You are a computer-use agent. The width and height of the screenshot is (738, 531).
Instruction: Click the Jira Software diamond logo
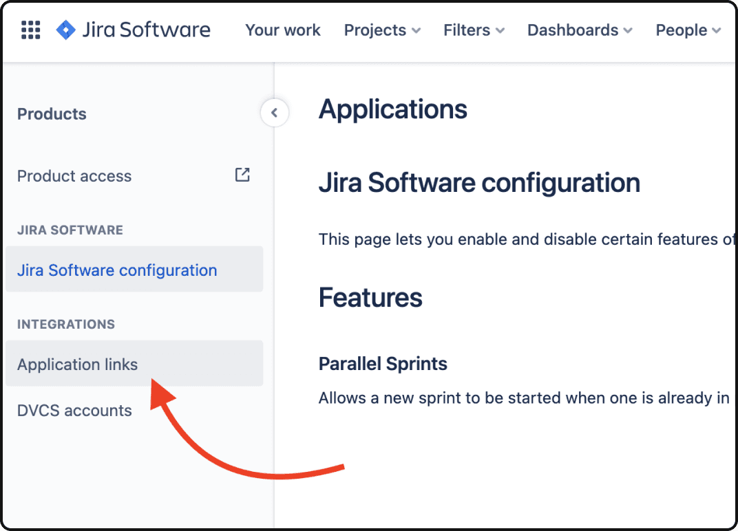tap(65, 30)
